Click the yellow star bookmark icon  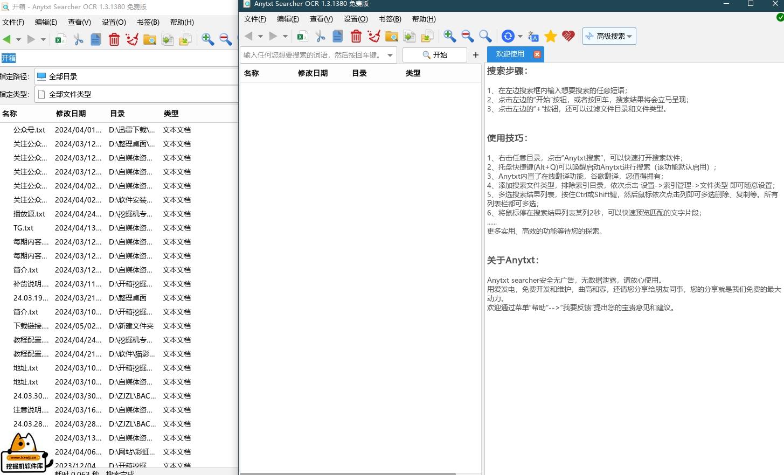point(550,36)
